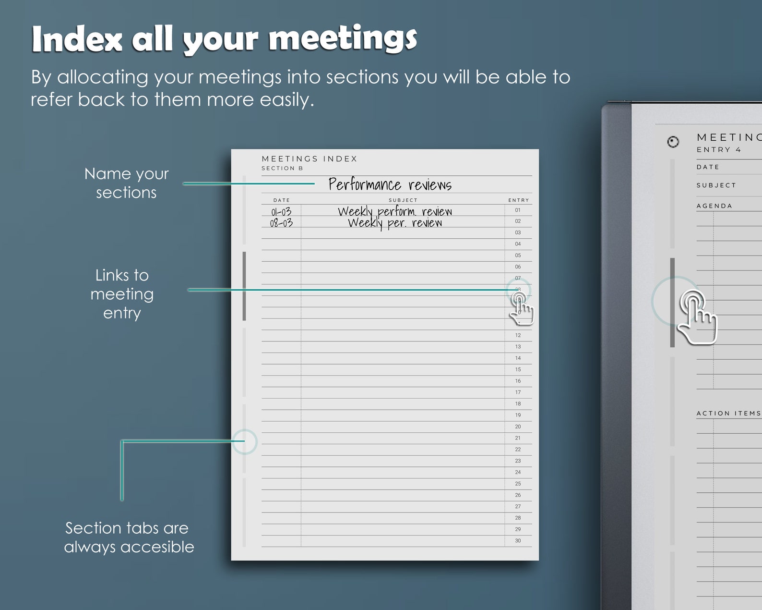Screen dimensions: 762x610
Task: Click the 'ENTRY 4' label on tablet page
Action: 719,150
